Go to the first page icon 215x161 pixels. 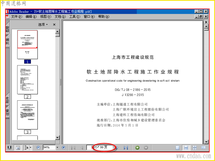click(73, 148)
